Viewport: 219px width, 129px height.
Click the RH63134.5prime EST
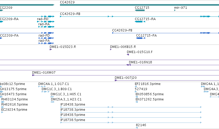point(3,102)
